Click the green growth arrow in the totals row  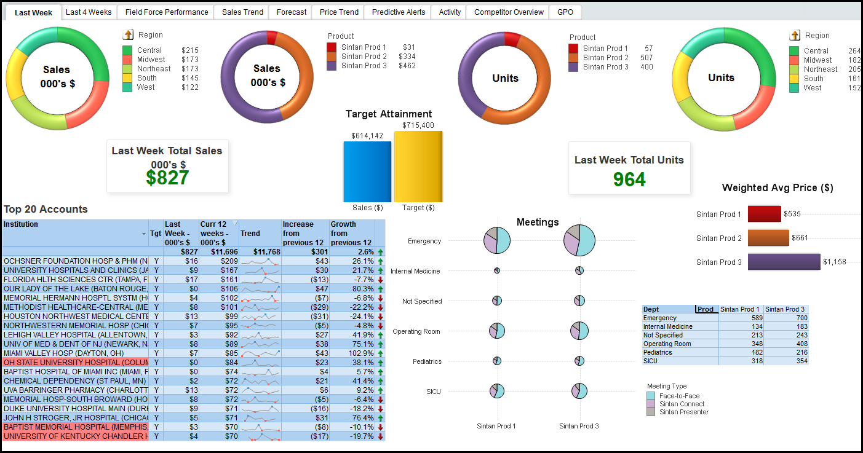(x=380, y=252)
